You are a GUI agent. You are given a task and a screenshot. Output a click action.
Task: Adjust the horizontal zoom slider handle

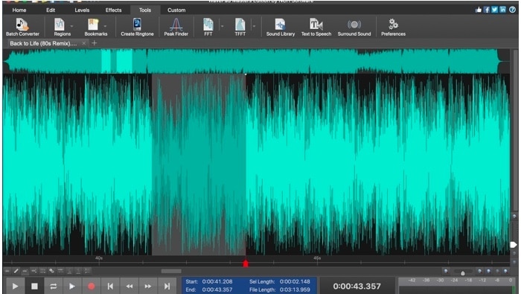(462, 272)
